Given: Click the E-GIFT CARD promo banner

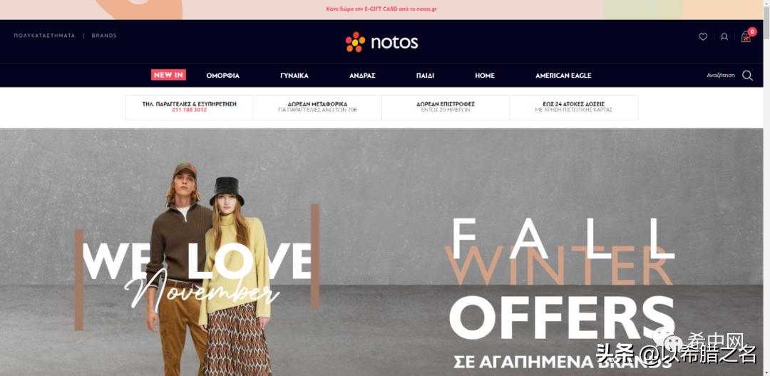Looking at the screenshot, I should coord(381,9).
